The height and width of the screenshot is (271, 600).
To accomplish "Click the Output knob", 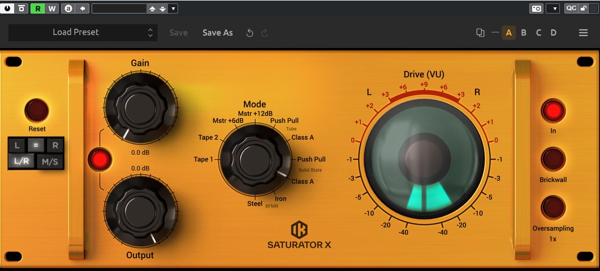I will click(140, 211).
